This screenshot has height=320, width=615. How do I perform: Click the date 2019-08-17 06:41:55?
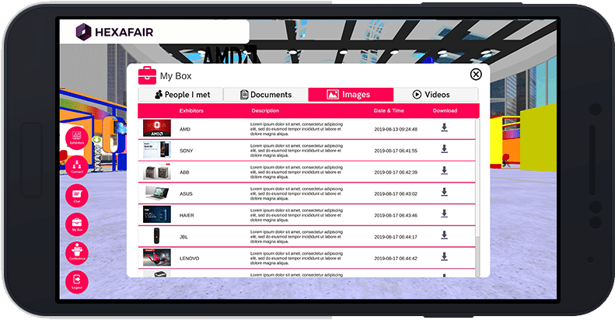(396, 151)
